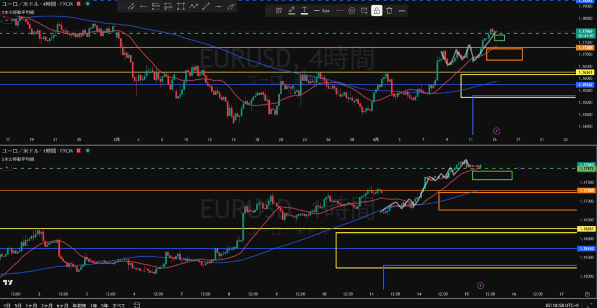This screenshot has height=308, width=597.
Task: Choose the horizontal line tool
Action: (219, 7)
